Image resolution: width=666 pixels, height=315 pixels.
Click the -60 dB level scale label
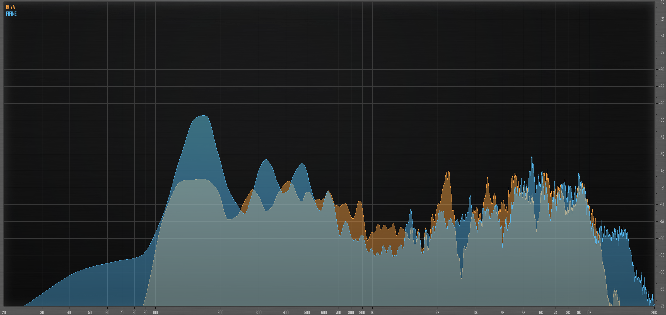[x=662, y=238]
